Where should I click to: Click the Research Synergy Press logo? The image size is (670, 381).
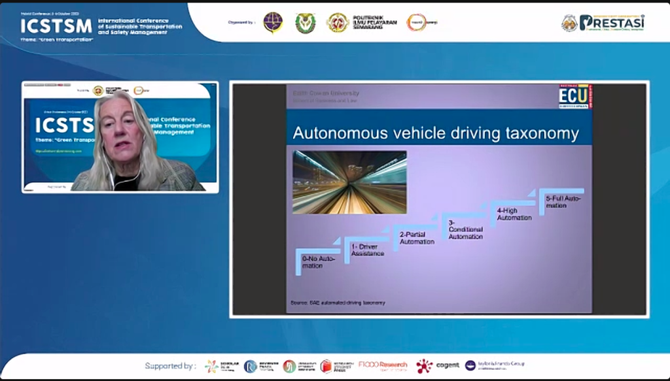pos(336,366)
